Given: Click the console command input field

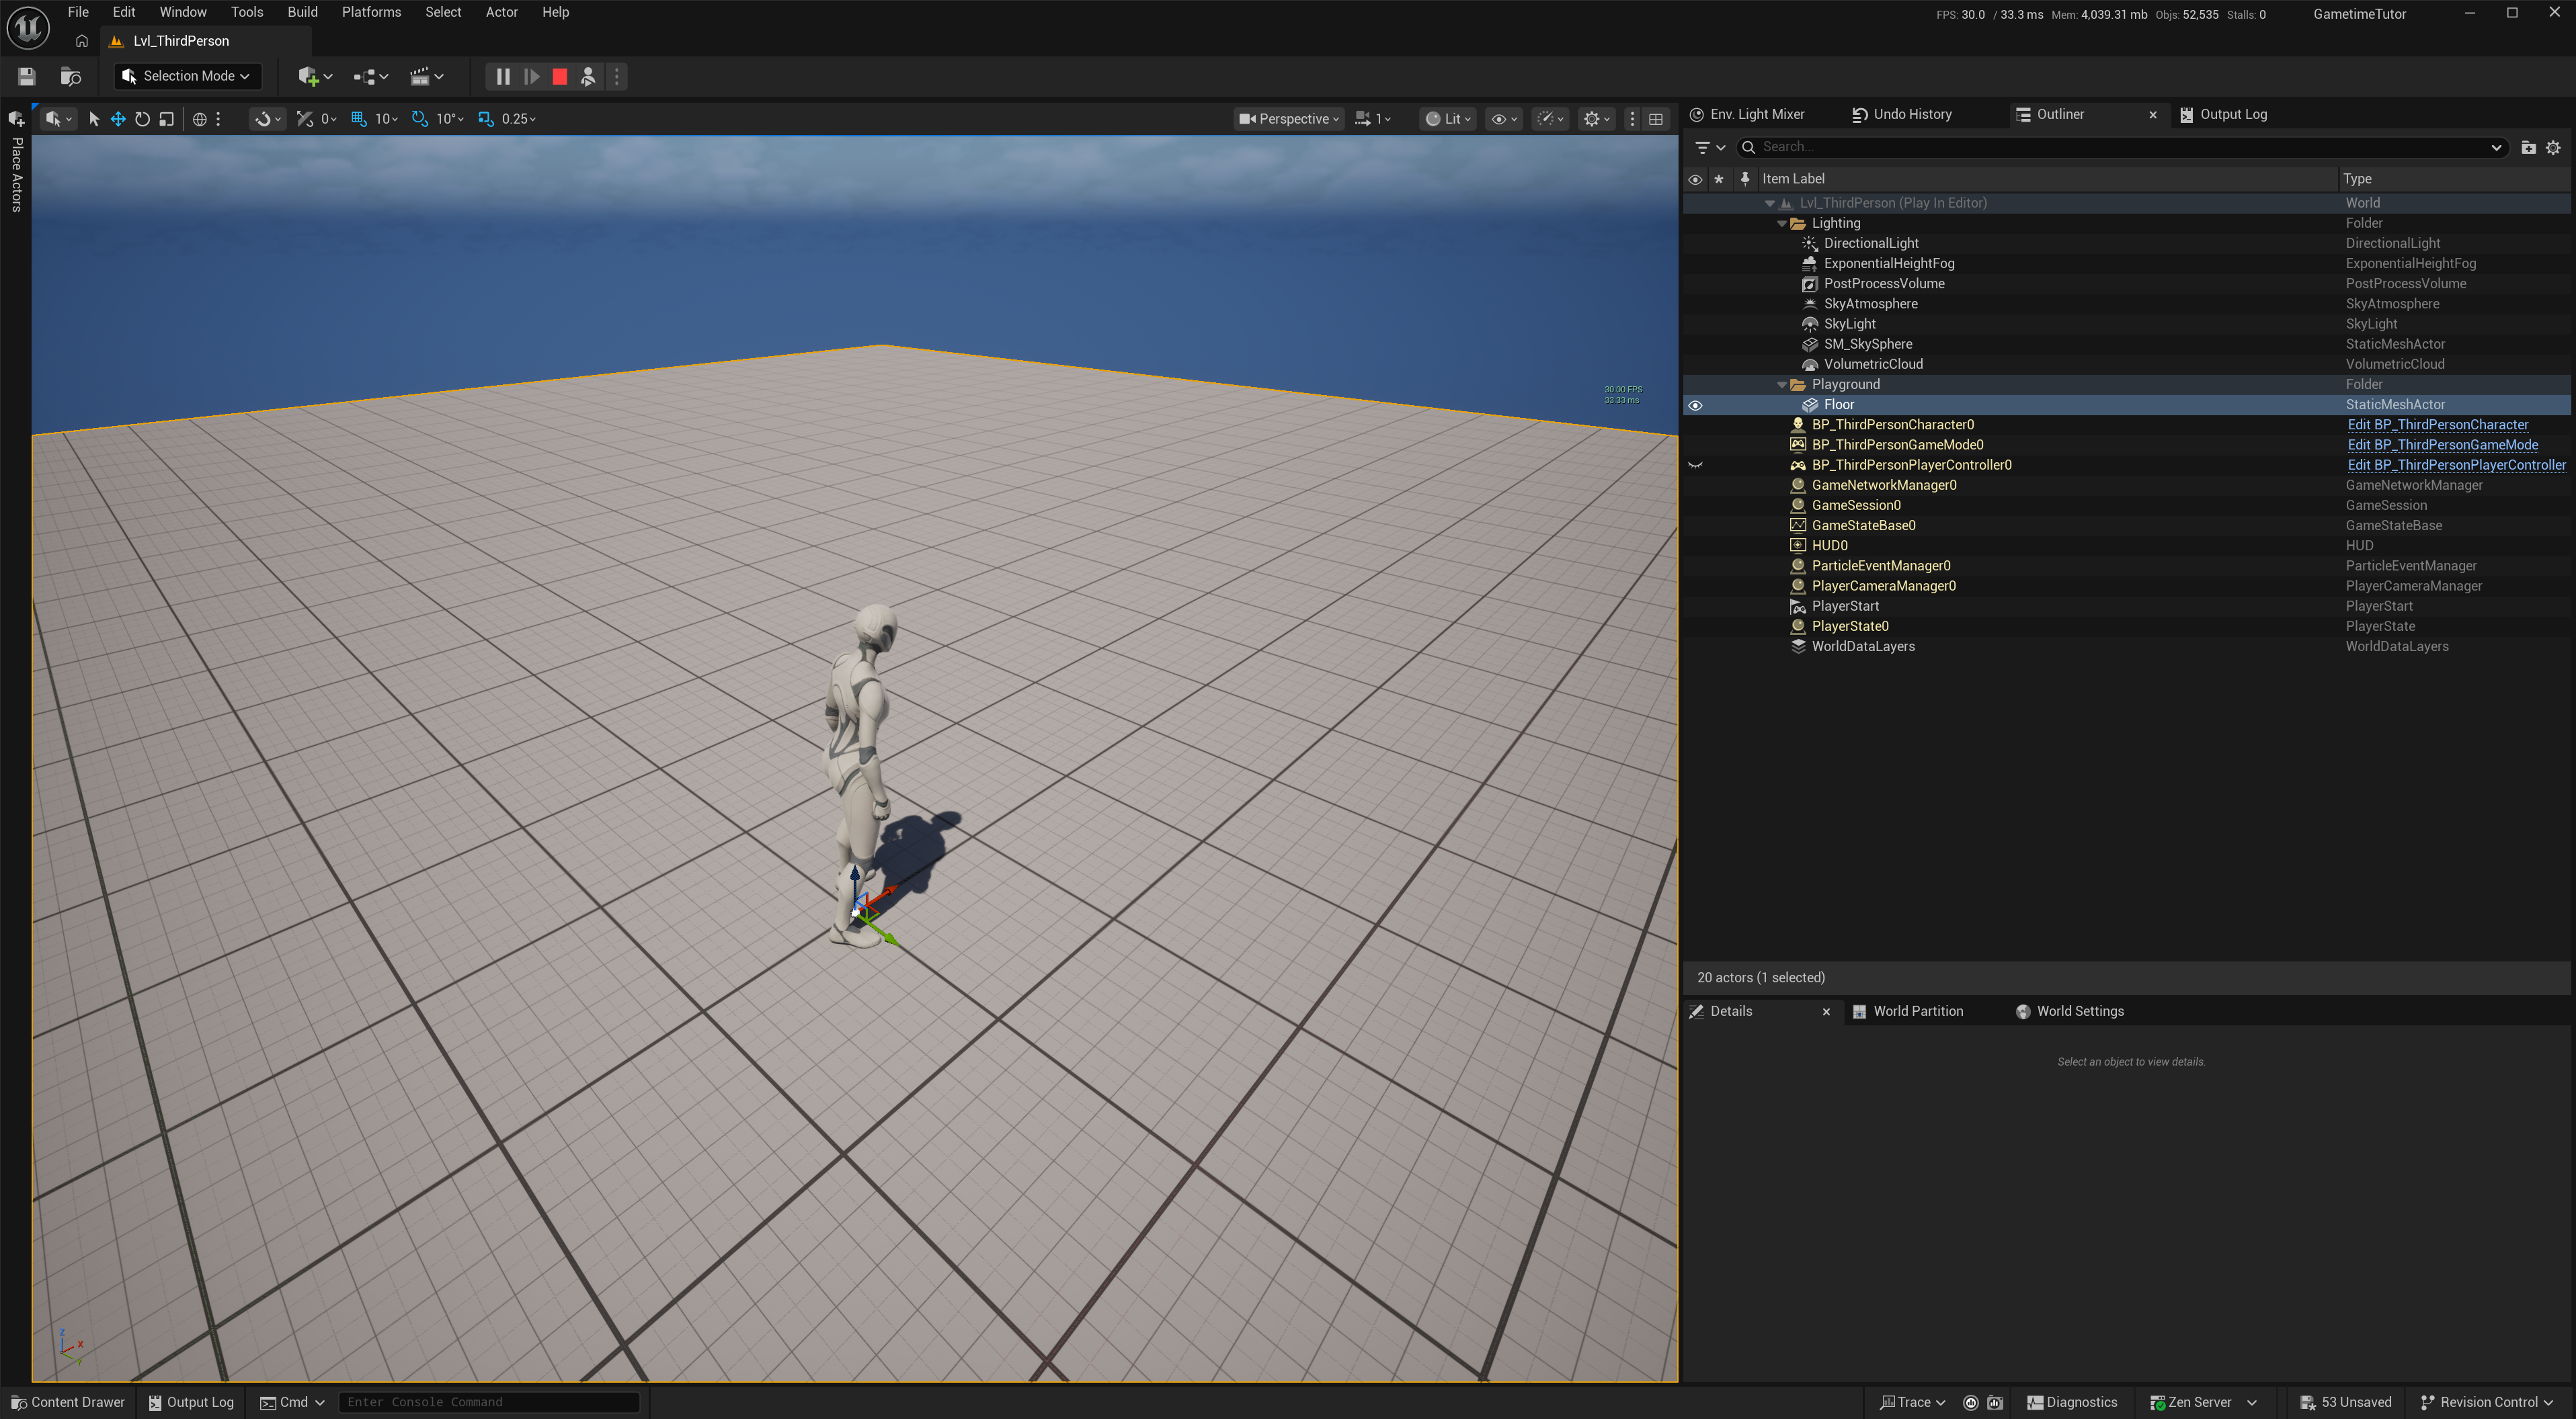Looking at the screenshot, I should pos(488,1402).
